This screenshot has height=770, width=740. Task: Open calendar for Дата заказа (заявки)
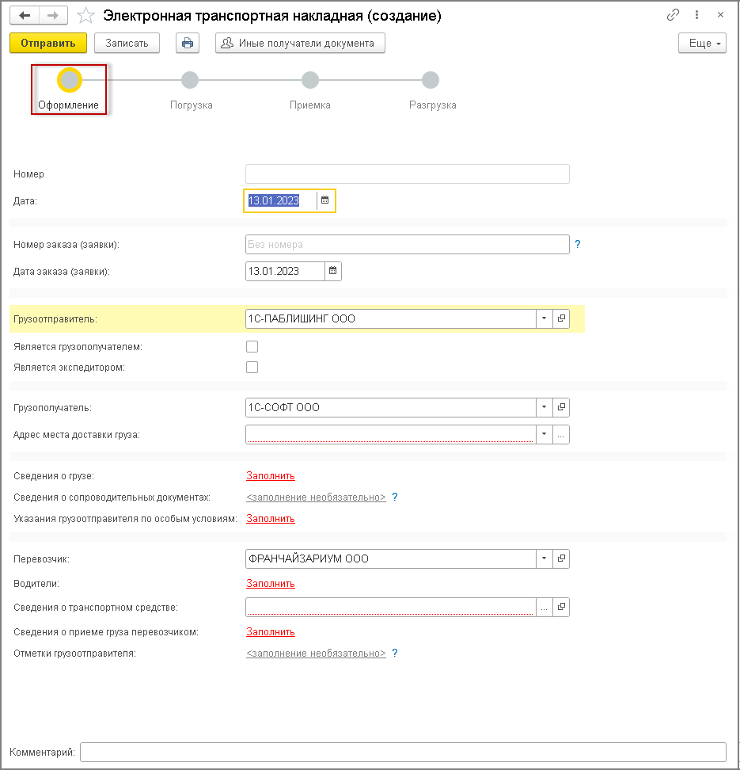pos(332,271)
